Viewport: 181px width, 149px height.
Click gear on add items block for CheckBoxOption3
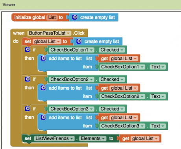coord(43,117)
